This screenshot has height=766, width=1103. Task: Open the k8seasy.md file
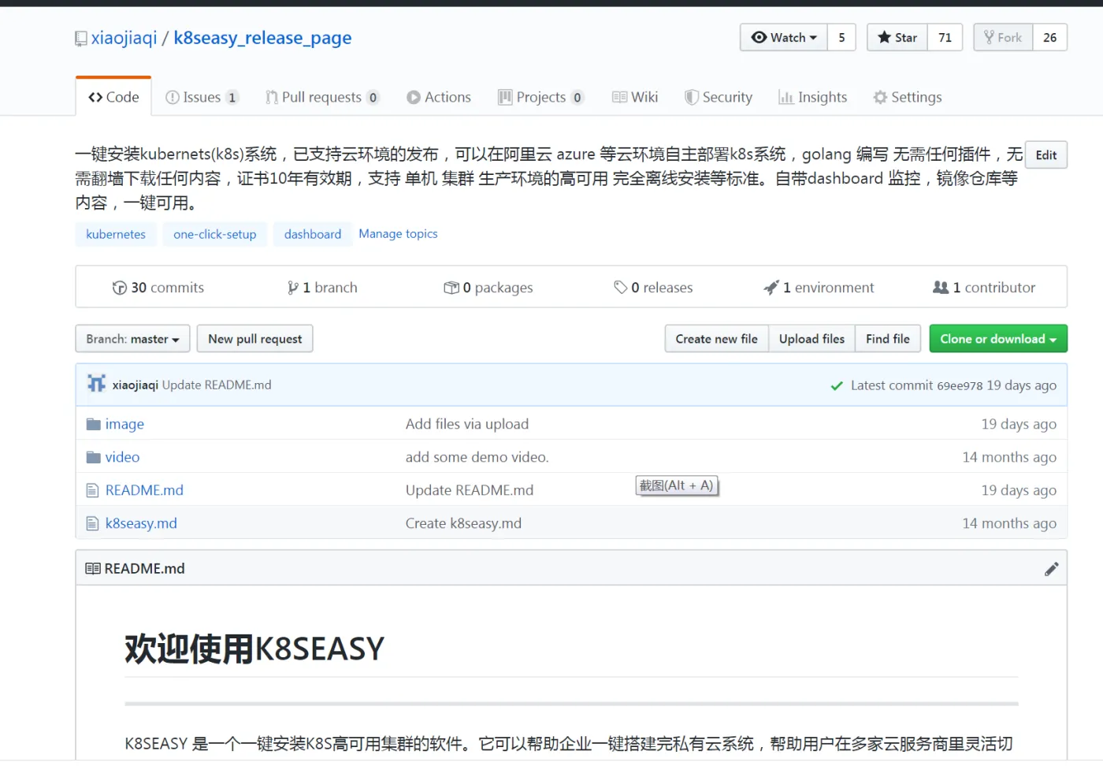[x=141, y=523]
